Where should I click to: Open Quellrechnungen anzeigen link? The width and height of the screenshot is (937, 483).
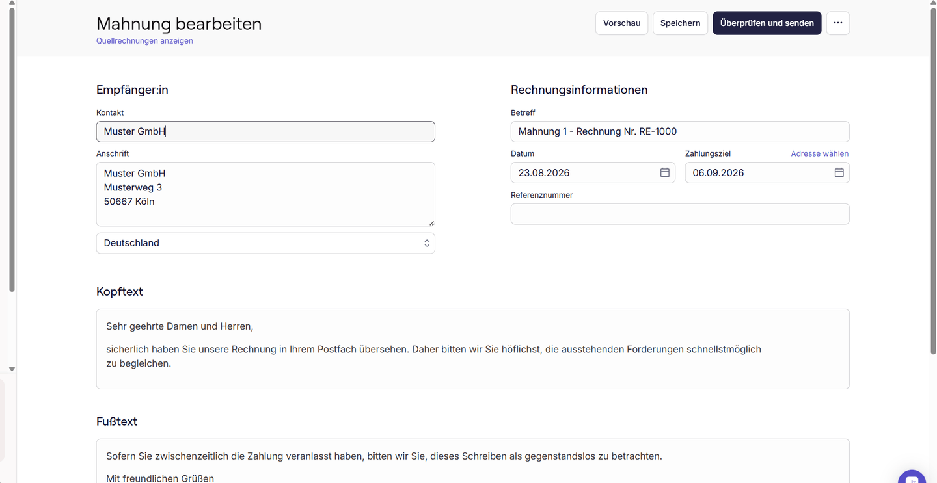coord(144,40)
